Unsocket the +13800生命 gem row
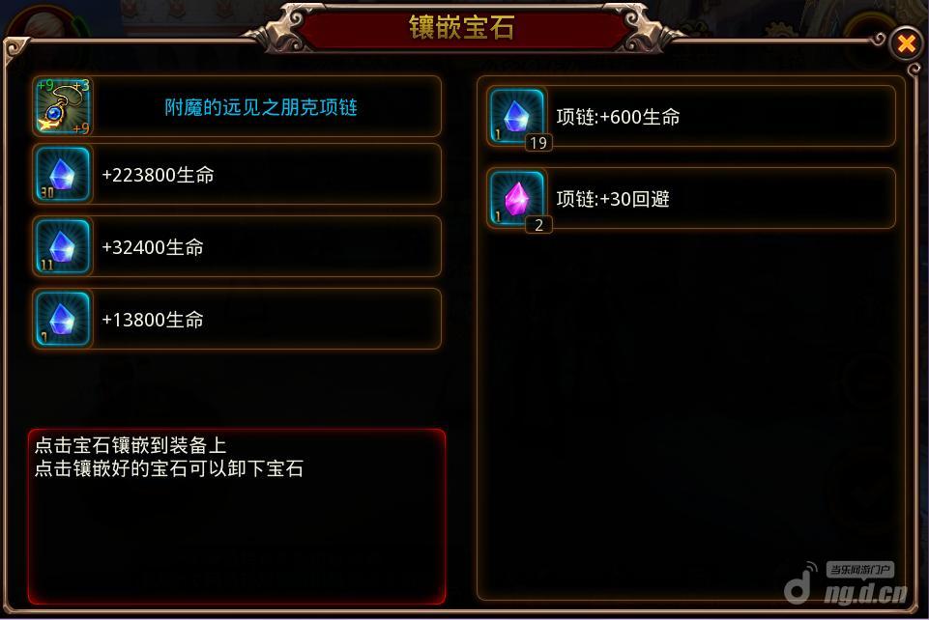 tap(237, 320)
